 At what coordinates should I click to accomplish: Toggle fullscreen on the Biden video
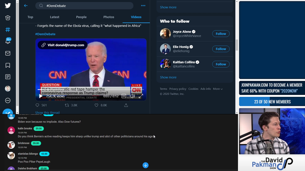tap(141, 96)
